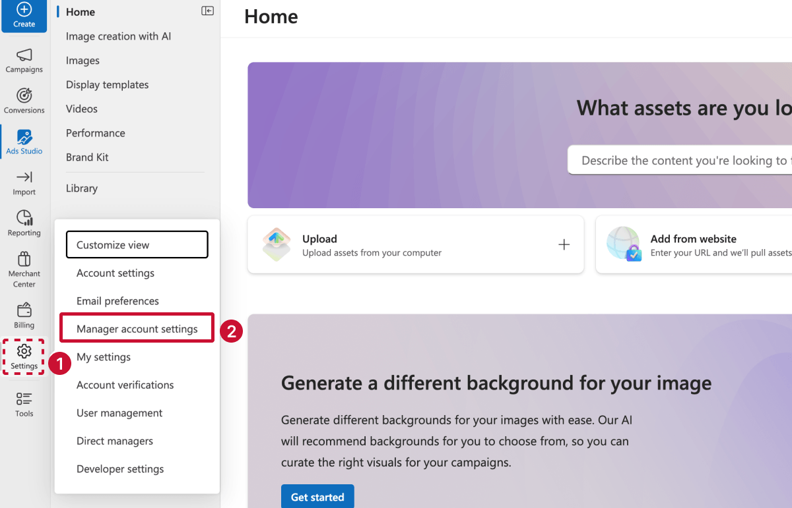Open Manager account settings
The width and height of the screenshot is (792, 508).
click(137, 327)
